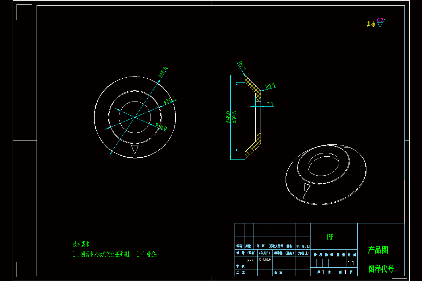Click the 年、月、日 header cell
The width and height of the screenshot is (422, 281).
click(x=303, y=246)
